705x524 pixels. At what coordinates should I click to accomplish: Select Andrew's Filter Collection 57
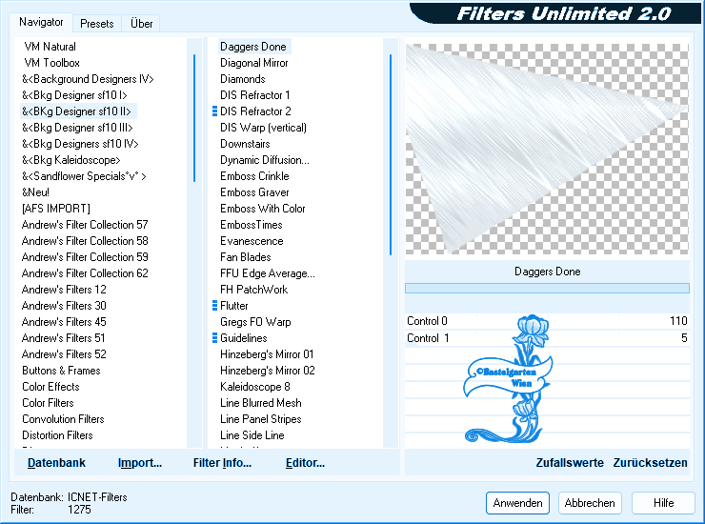pyautogui.click(x=85, y=225)
